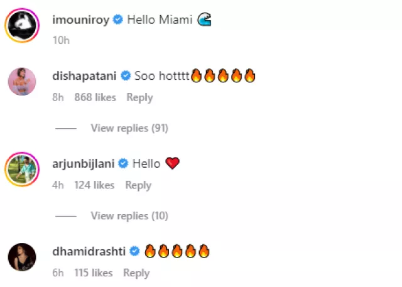The image size is (402, 287).
Task: Expand View replies (10)
Action: coord(129,216)
